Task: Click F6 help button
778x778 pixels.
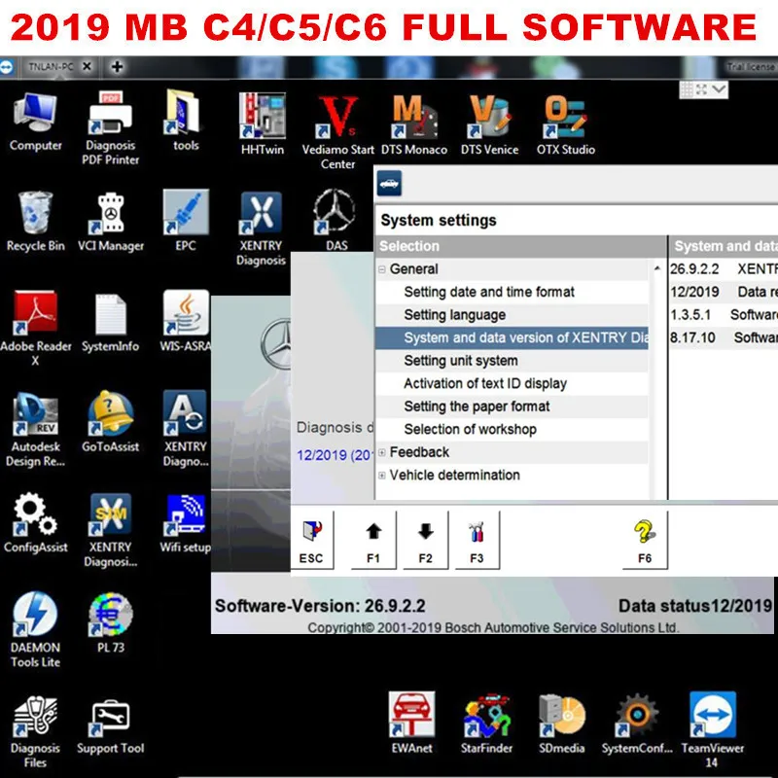Action: 645,541
